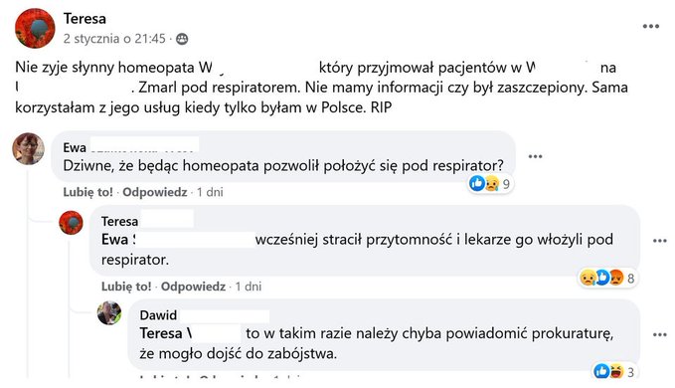675x388 pixels.
Task: Open Dawid's profile picture
Action: (109, 312)
